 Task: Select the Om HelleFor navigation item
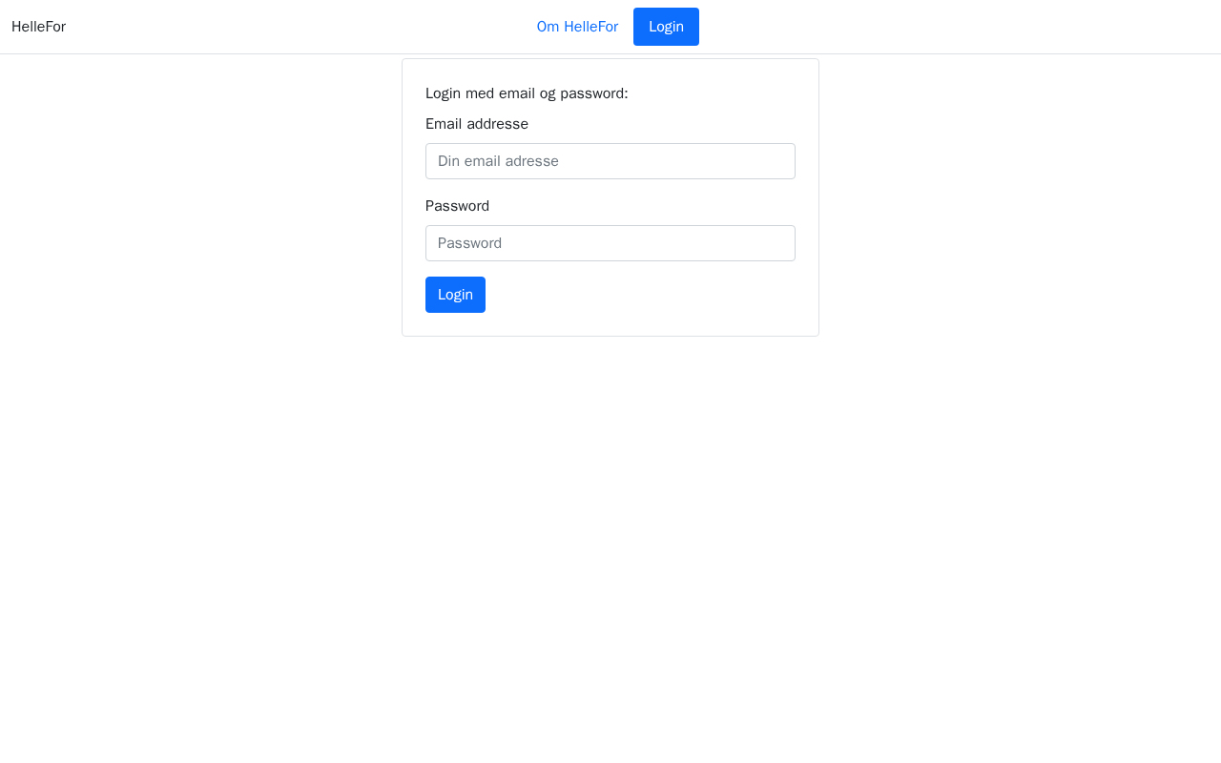click(577, 27)
